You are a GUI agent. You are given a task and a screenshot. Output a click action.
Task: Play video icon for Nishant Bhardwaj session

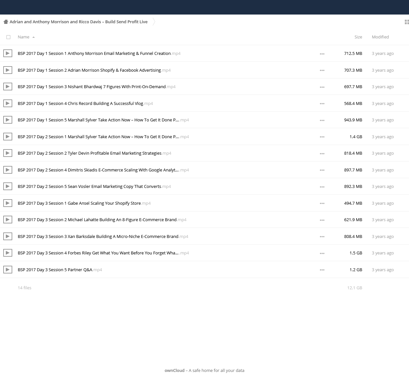click(x=8, y=87)
